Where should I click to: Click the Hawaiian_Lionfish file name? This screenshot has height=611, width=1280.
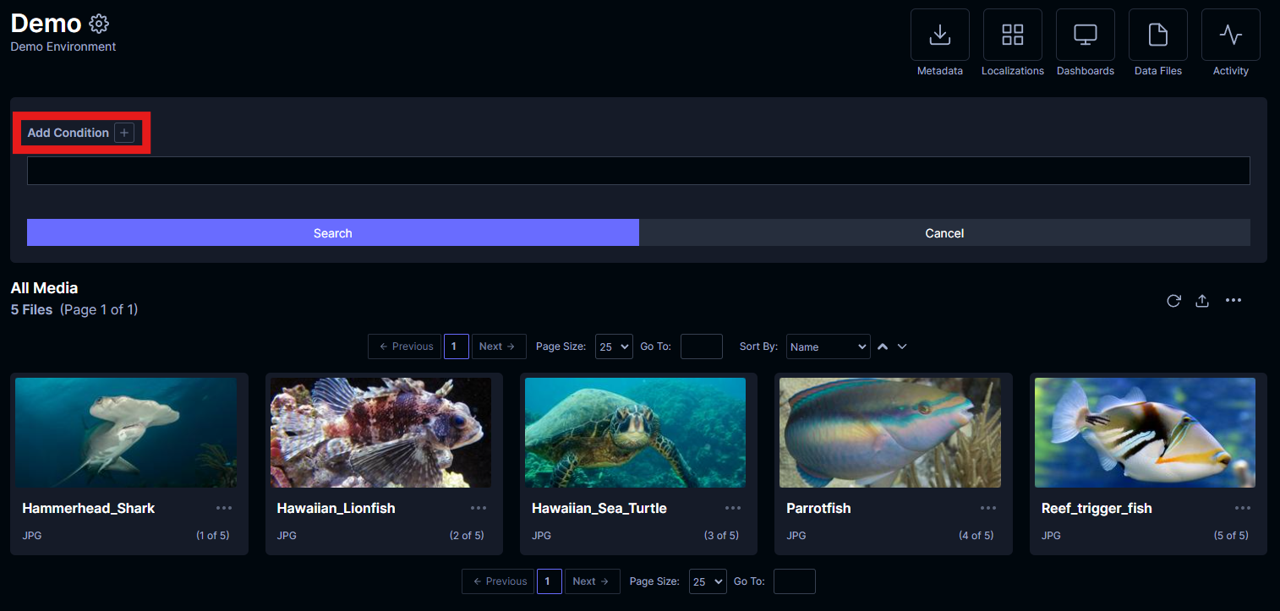pos(336,508)
